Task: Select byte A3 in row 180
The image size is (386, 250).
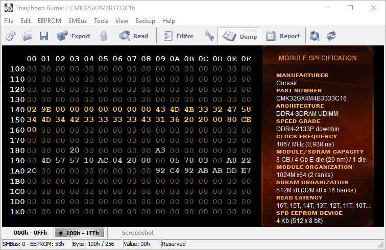Action: (x=160, y=150)
